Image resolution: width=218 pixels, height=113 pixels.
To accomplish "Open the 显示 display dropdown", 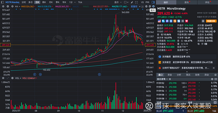I will [x=118, y=2].
